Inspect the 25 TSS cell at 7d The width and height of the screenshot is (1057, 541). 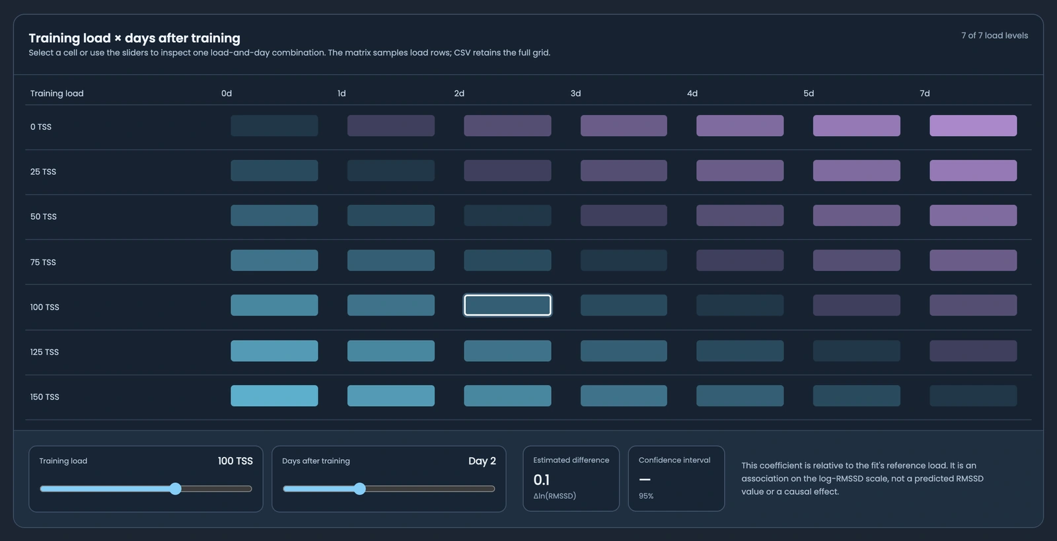point(973,170)
